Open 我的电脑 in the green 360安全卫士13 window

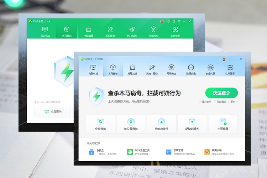point(45,32)
